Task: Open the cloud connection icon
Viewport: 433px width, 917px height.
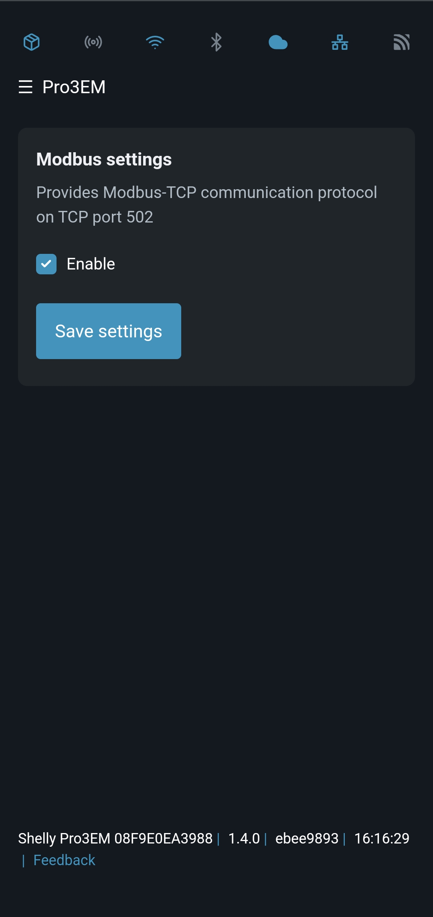Action: tap(278, 42)
